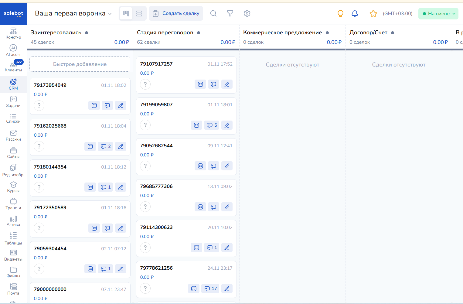Switch to kanban board view
The image size is (463, 304).
[x=126, y=13]
